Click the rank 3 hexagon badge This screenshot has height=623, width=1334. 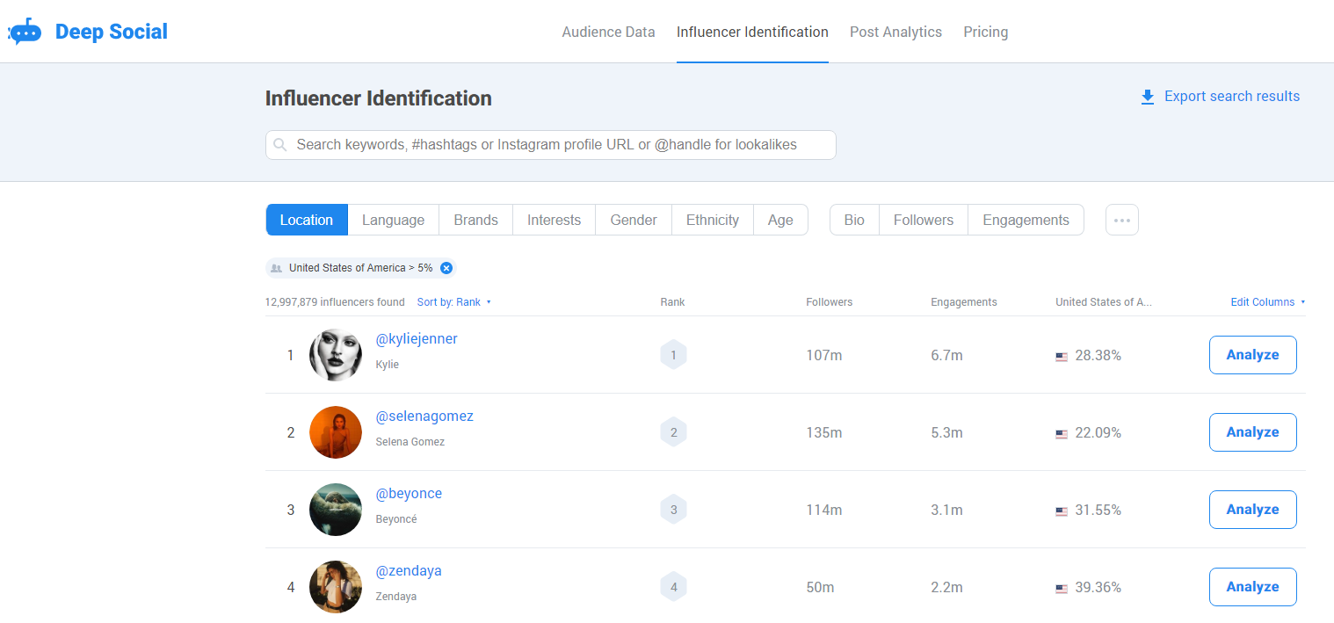pyautogui.click(x=673, y=510)
